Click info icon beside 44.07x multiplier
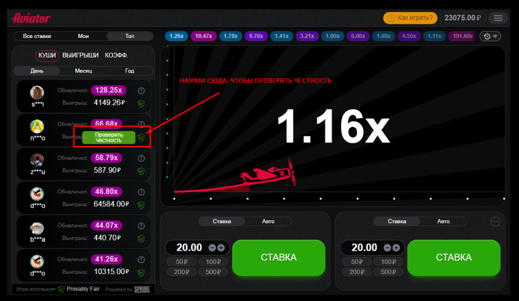Image resolution: width=519 pixels, height=301 pixels. (x=141, y=225)
